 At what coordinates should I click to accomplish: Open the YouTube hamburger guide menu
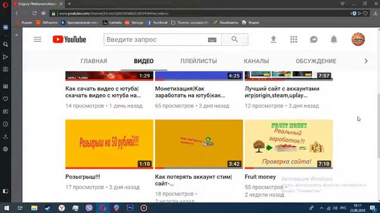tap(37, 40)
